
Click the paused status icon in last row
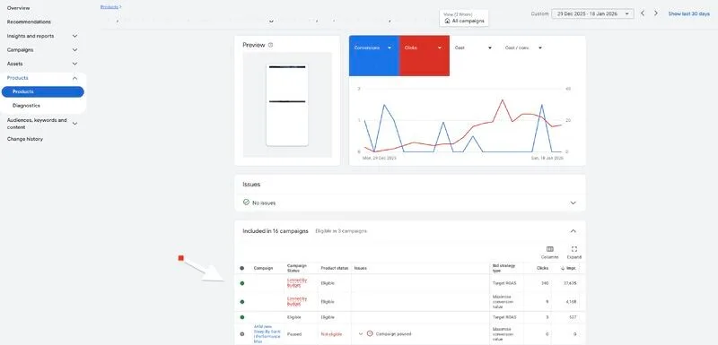click(241, 334)
